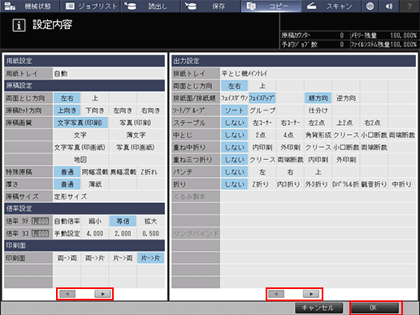Confirm settings with the OK button

click(x=375, y=308)
